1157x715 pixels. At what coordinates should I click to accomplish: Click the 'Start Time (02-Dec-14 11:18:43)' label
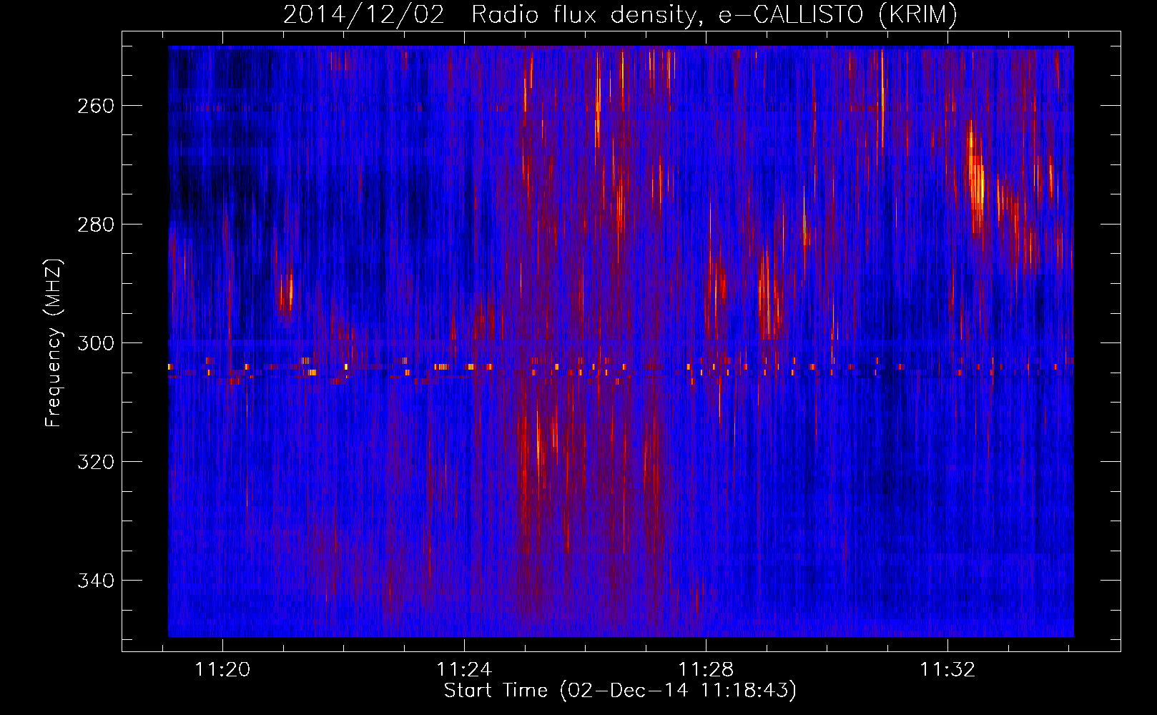pyautogui.click(x=620, y=691)
